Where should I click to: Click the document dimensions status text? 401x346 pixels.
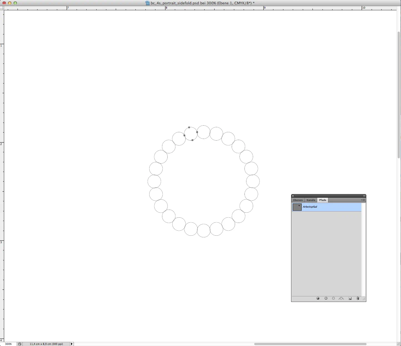point(46,344)
